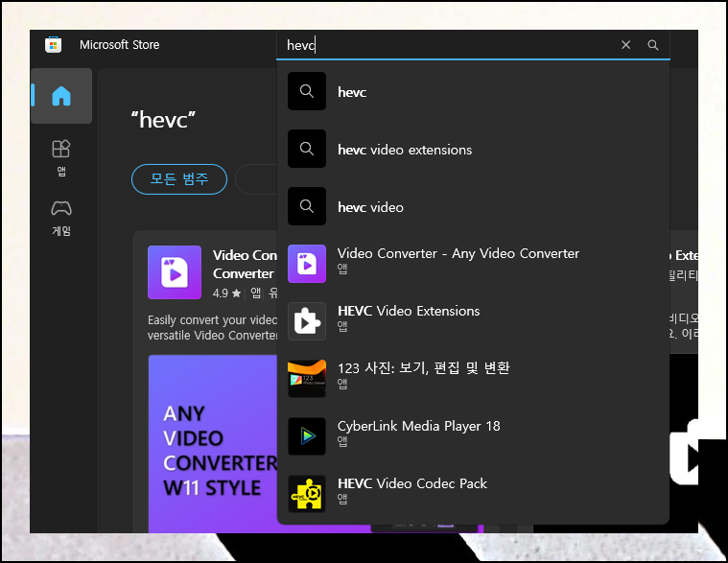
Task: Open the 게임 (Games) section in sidebar
Action: (x=61, y=218)
